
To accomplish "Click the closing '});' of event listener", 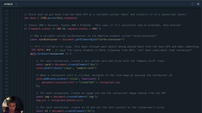I will click(38, 86).
